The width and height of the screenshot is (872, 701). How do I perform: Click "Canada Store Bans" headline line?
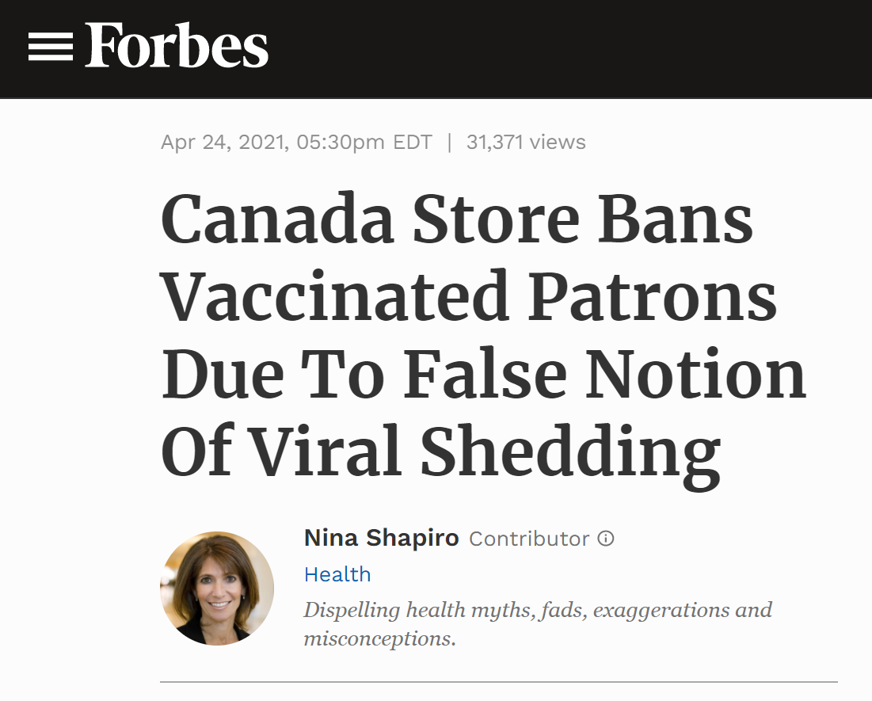coord(457,219)
